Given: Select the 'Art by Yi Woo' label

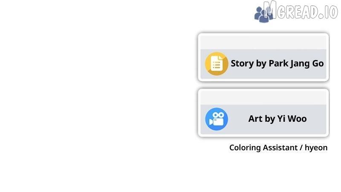Looking at the screenshot, I should coord(277,119).
